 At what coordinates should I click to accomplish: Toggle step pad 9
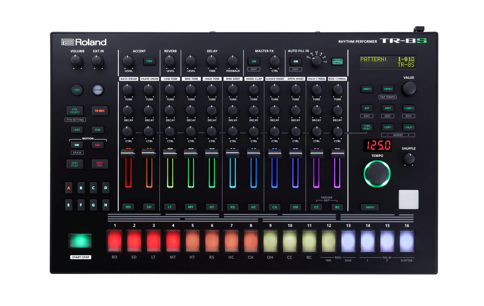point(270,241)
